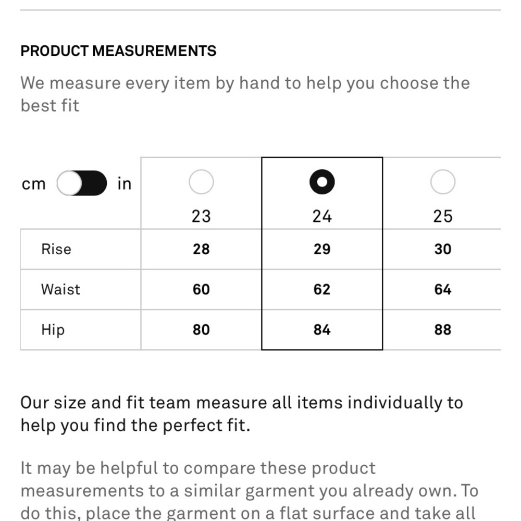Click the size 23 column label

coord(201,216)
